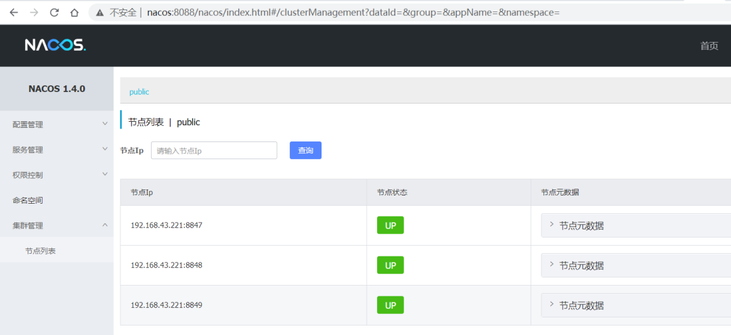The height and width of the screenshot is (335, 731).
Task: Click the 查询 button
Action: pos(305,150)
